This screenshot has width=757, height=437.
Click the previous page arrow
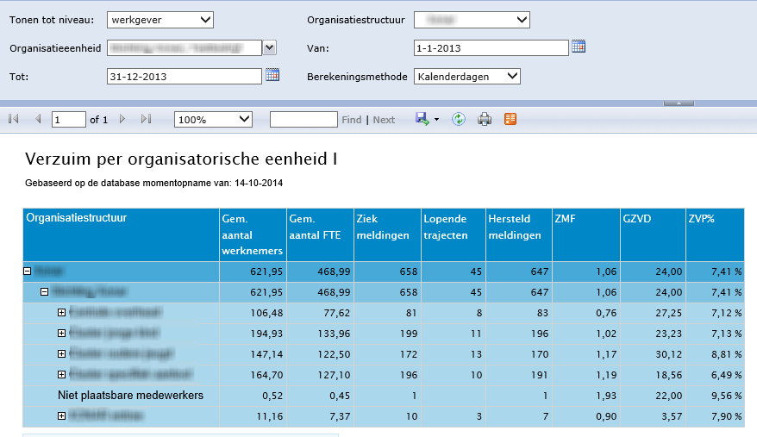click(38, 120)
